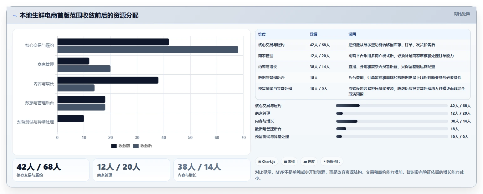Click the 42人 / 68人 table cell
This screenshot has width=483, height=194.
320,45
